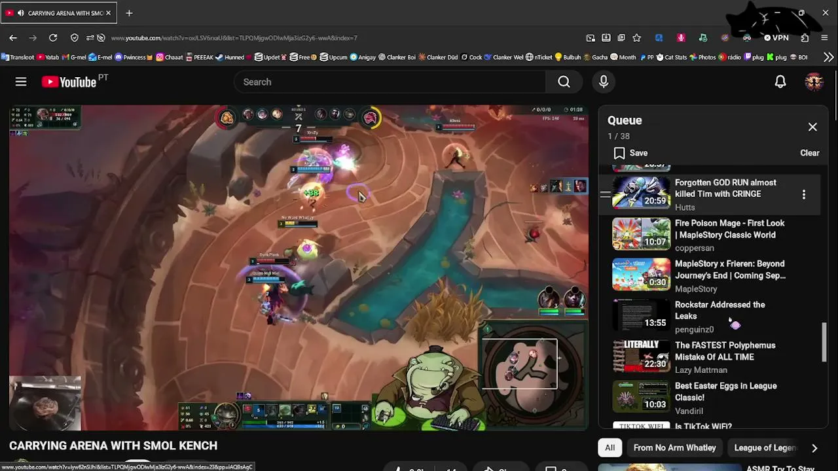Viewport: 838px width, 471px height.
Task: Clear the queue
Action: click(x=810, y=153)
